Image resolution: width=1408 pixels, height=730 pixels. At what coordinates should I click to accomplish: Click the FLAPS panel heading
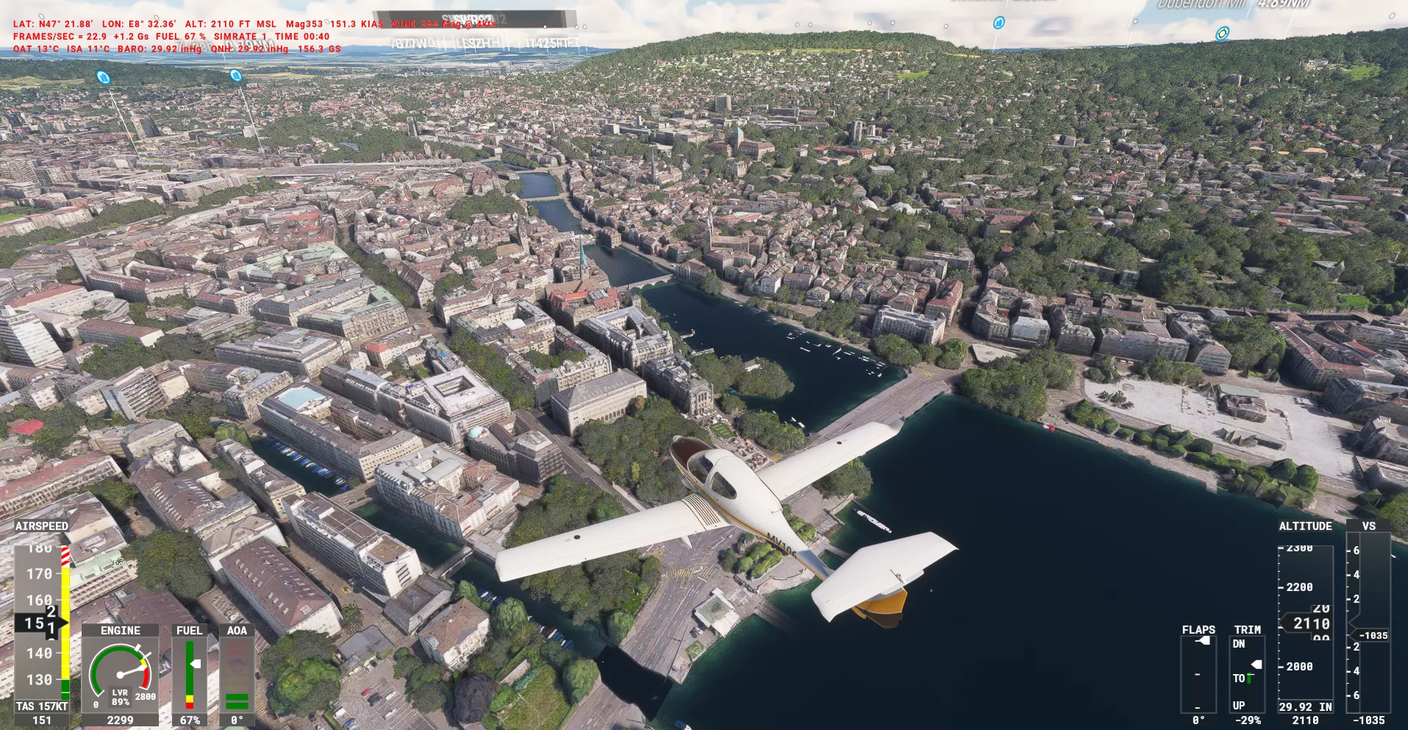pyautogui.click(x=1198, y=630)
